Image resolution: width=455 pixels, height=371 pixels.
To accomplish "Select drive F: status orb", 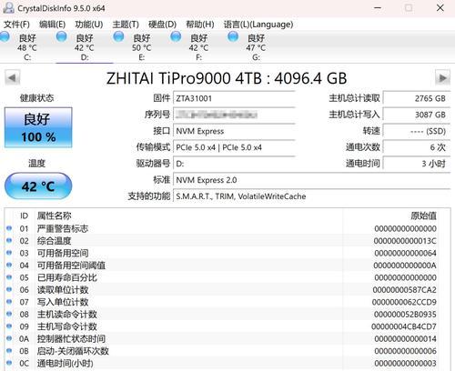I will click(x=176, y=36).
